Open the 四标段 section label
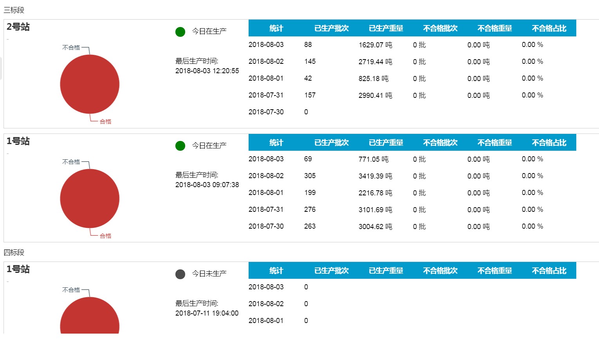This screenshot has width=599, height=361. pos(14,253)
